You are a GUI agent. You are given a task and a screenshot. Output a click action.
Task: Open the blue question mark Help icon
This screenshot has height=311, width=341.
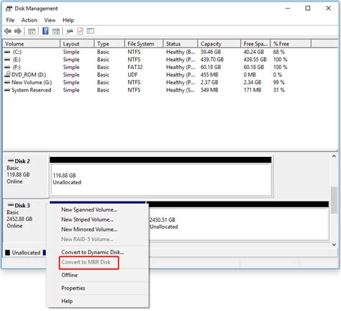tap(45, 31)
